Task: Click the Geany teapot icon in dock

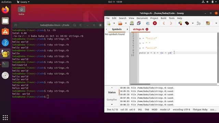Action: pyautogui.click(x=5, y=54)
